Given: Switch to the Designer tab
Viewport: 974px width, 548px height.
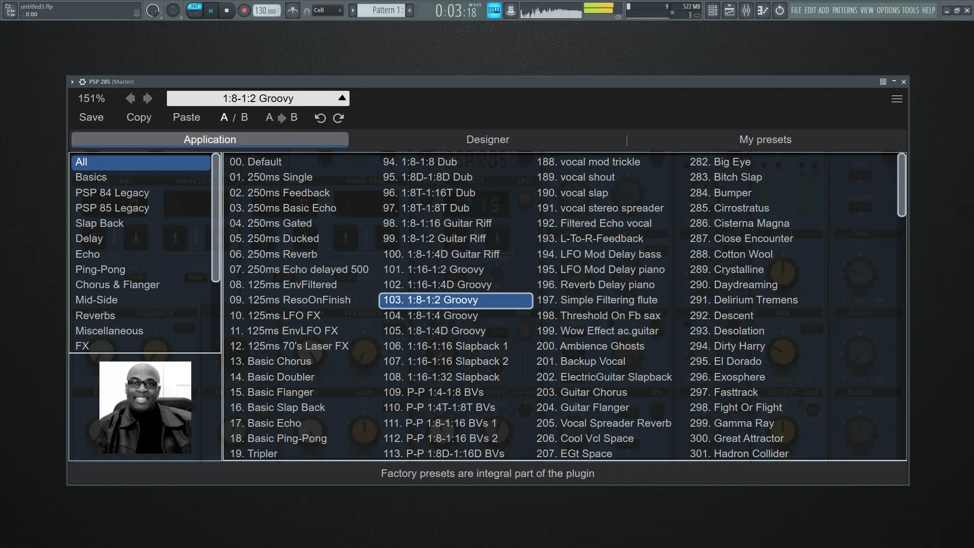Looking at the screenshot, I should 488,140.
